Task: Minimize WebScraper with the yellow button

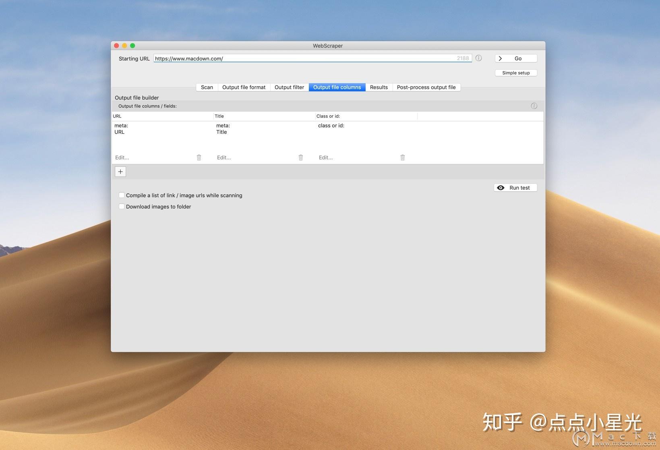Action: [124, 46]
